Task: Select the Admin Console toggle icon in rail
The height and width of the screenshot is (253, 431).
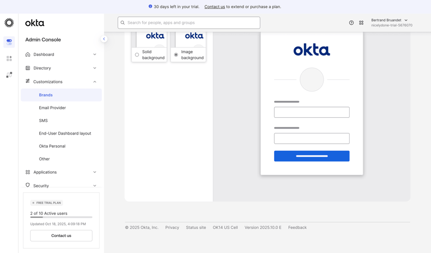Action: point(9,42)
